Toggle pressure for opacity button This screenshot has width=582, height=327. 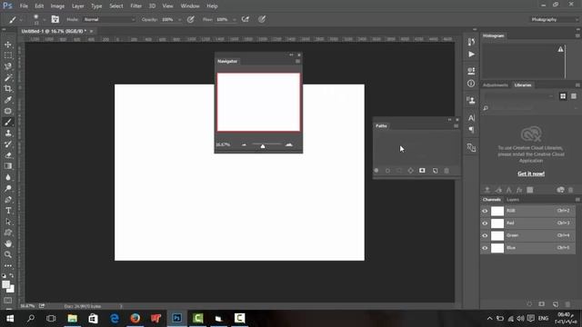pos(191,19)
